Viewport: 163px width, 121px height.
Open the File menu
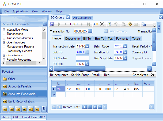[6, 11]
